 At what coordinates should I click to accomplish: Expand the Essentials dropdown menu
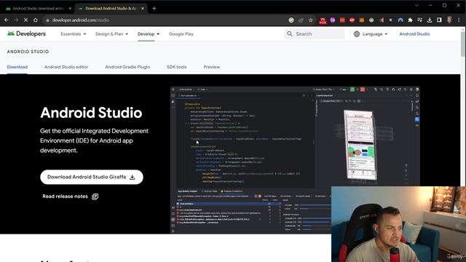tap(73, 34)
